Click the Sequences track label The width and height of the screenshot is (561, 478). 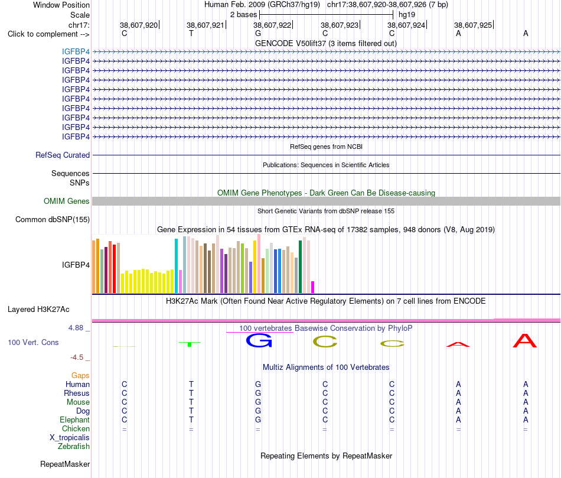[70, 173]
